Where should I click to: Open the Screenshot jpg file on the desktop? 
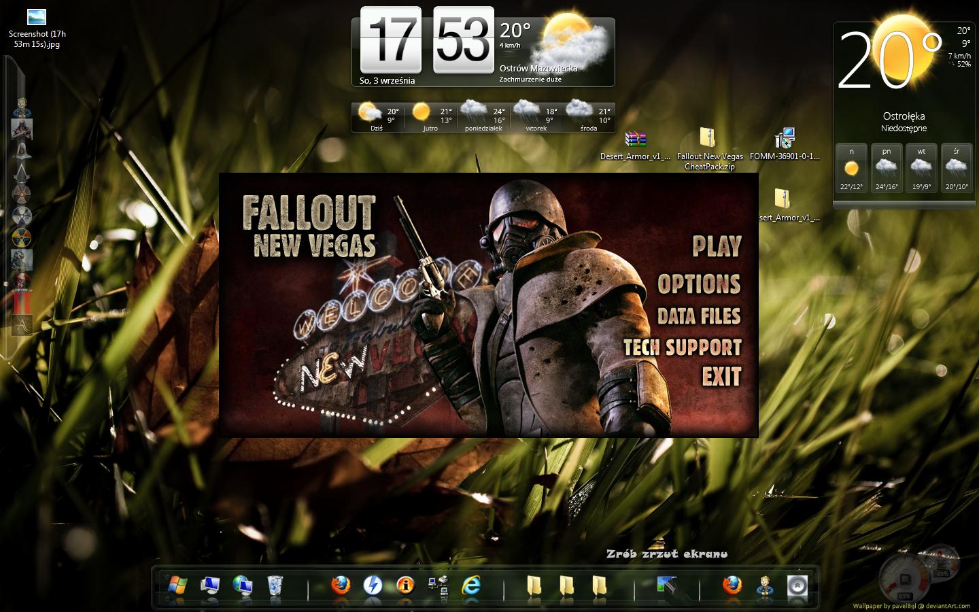click(x=37, y=18)
